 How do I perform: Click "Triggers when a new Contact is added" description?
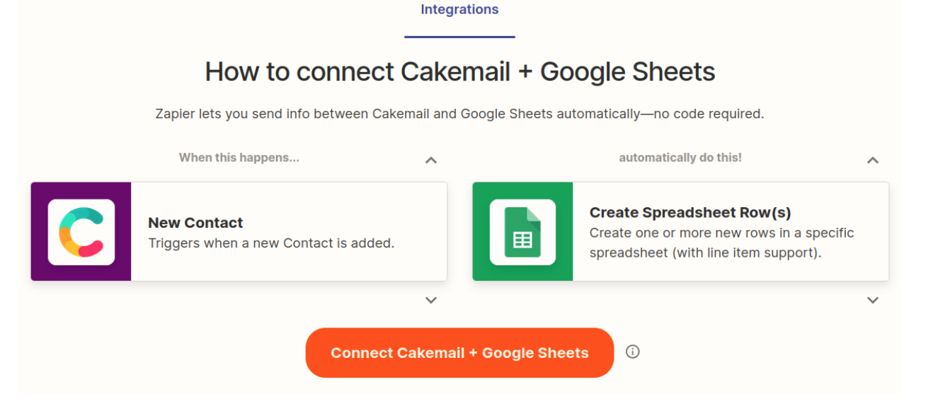(271, 243)
